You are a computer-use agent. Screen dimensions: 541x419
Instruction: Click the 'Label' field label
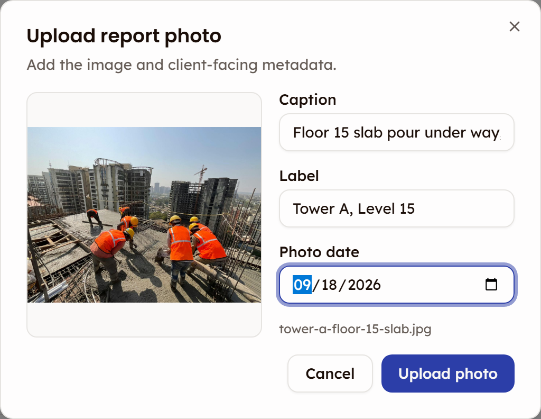(299, 176)
